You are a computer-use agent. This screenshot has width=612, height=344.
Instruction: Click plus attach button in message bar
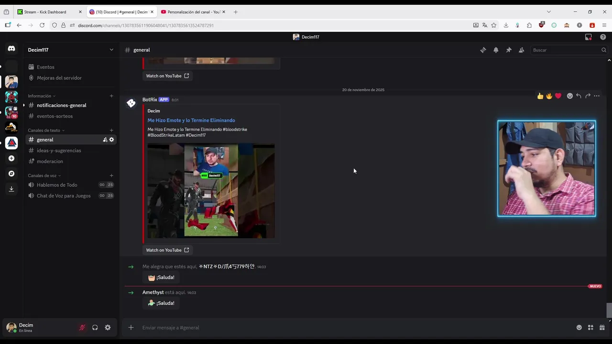click(x=131, y=327)
